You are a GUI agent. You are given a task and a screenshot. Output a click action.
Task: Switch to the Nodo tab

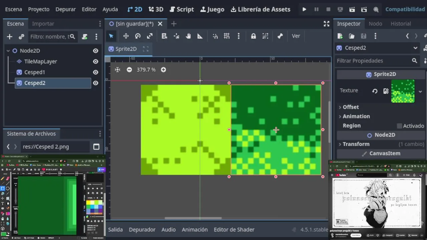[375, 24]
